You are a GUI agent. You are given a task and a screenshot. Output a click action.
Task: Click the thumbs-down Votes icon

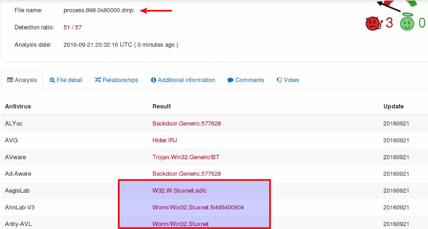pyautogui.click(x=280, y=80)
